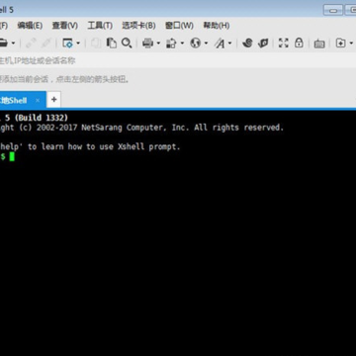
Task: Open session Properties gear icon
Action: pyautogui.click(x=67, y=44)
